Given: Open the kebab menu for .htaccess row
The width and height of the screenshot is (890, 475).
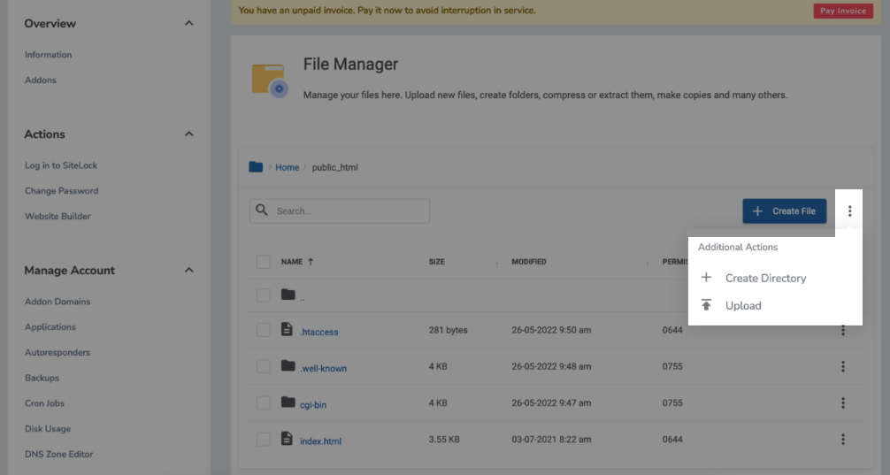Looking at the screenshot, I should [842, 330].
